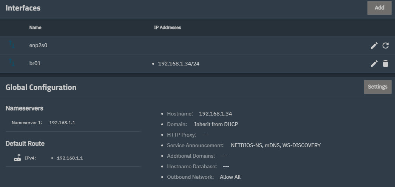Click the br01 link status arrows icon

click(x=12, y=62)
